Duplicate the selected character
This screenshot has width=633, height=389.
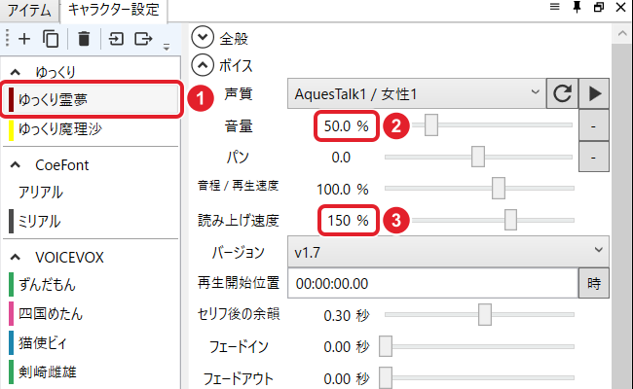tap(51, 39)
